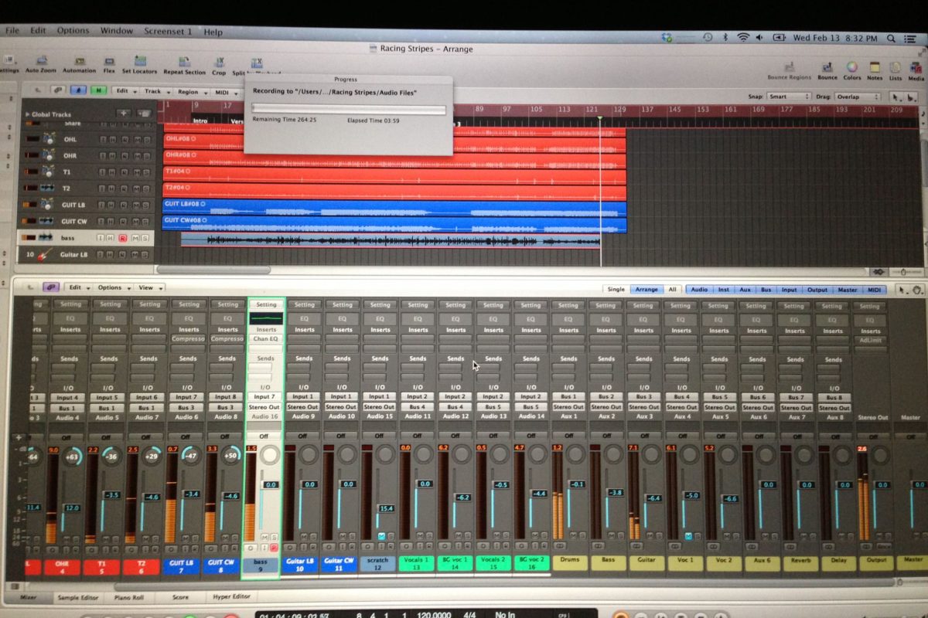Click the Auto Zoom toolbar icon

coord(40,61)
